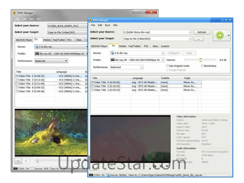Open the Source dropdown showing G:\[x264 Demo Blu-ray]
This screenshot has height=183, width=244.
[x=157, y=32]
